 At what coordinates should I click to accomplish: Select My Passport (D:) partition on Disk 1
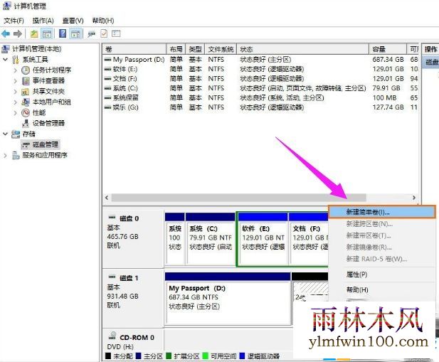point(228,298)
